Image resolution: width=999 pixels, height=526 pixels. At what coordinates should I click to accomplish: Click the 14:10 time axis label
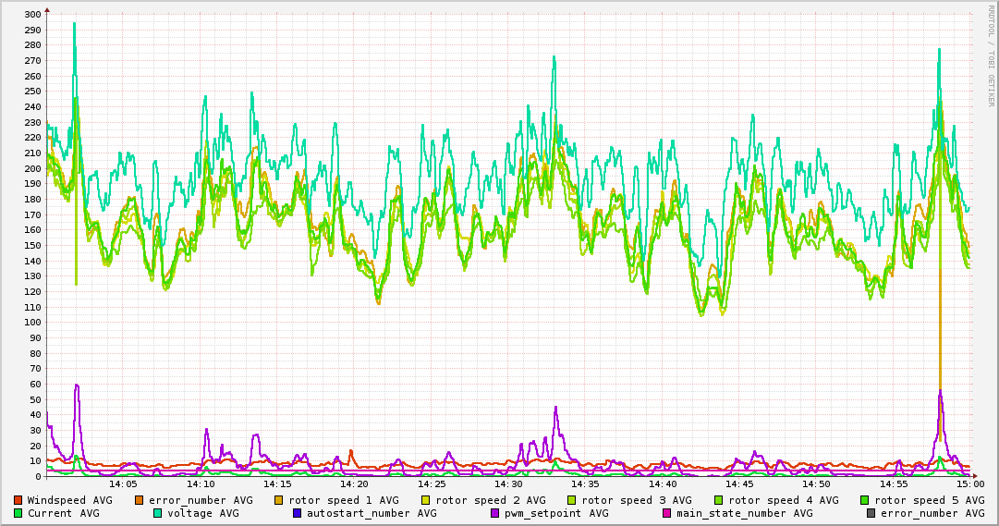201,484
